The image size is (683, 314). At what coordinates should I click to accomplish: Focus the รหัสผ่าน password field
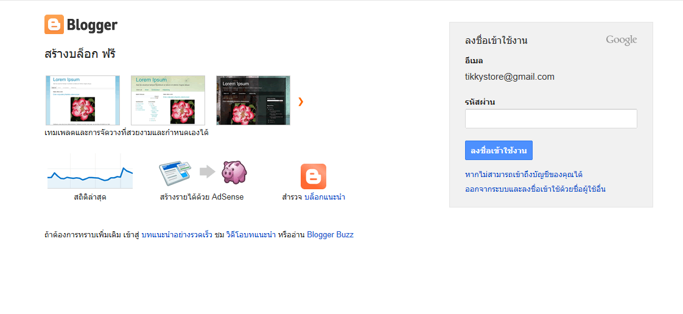coord(551,119)
